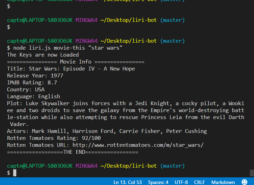
Task: Click the Ln 13, Col 53 cursor position
Action: 127,182
